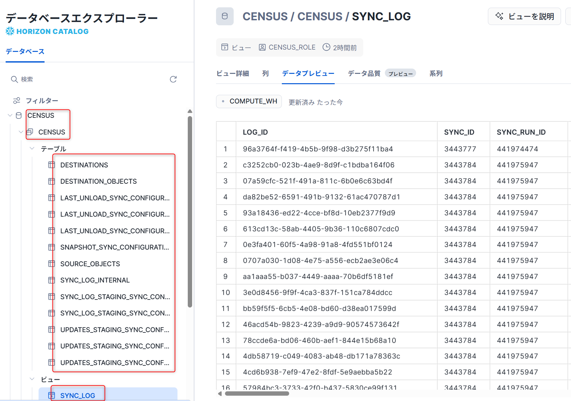Image resolution: width=571 pixels, height=401 pixels.
Task: Click first CENSUS in the breadcrumb
Action: (x=265, y=16)
